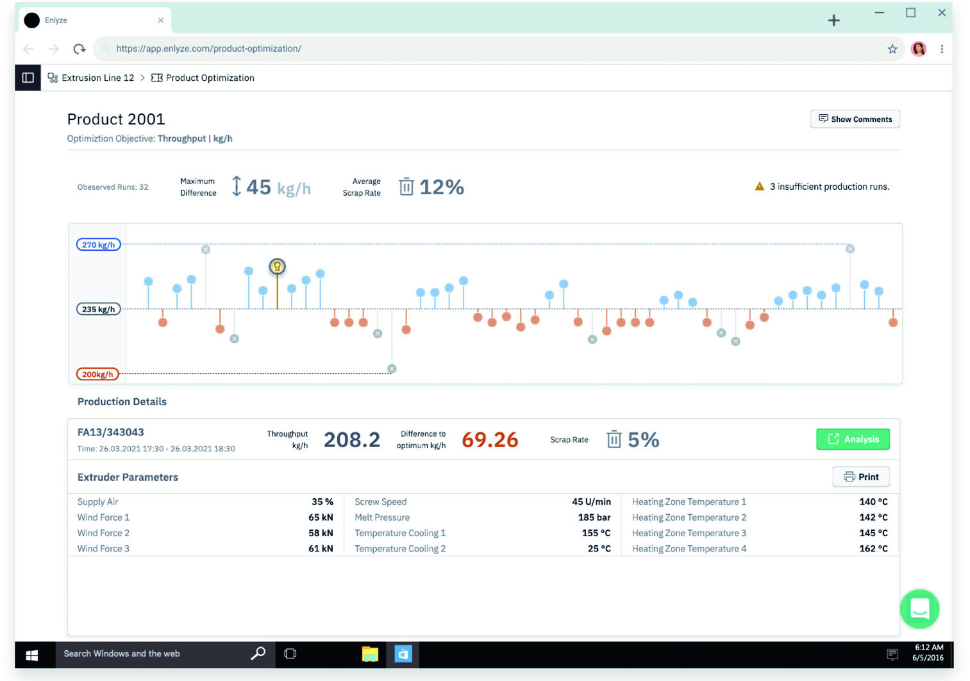Select the best-run trophy marker in chart
Screen dimensions: 970x681
click(x=277, y=266)
